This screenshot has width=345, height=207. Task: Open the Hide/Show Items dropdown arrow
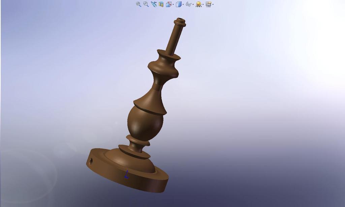[193, 4]
